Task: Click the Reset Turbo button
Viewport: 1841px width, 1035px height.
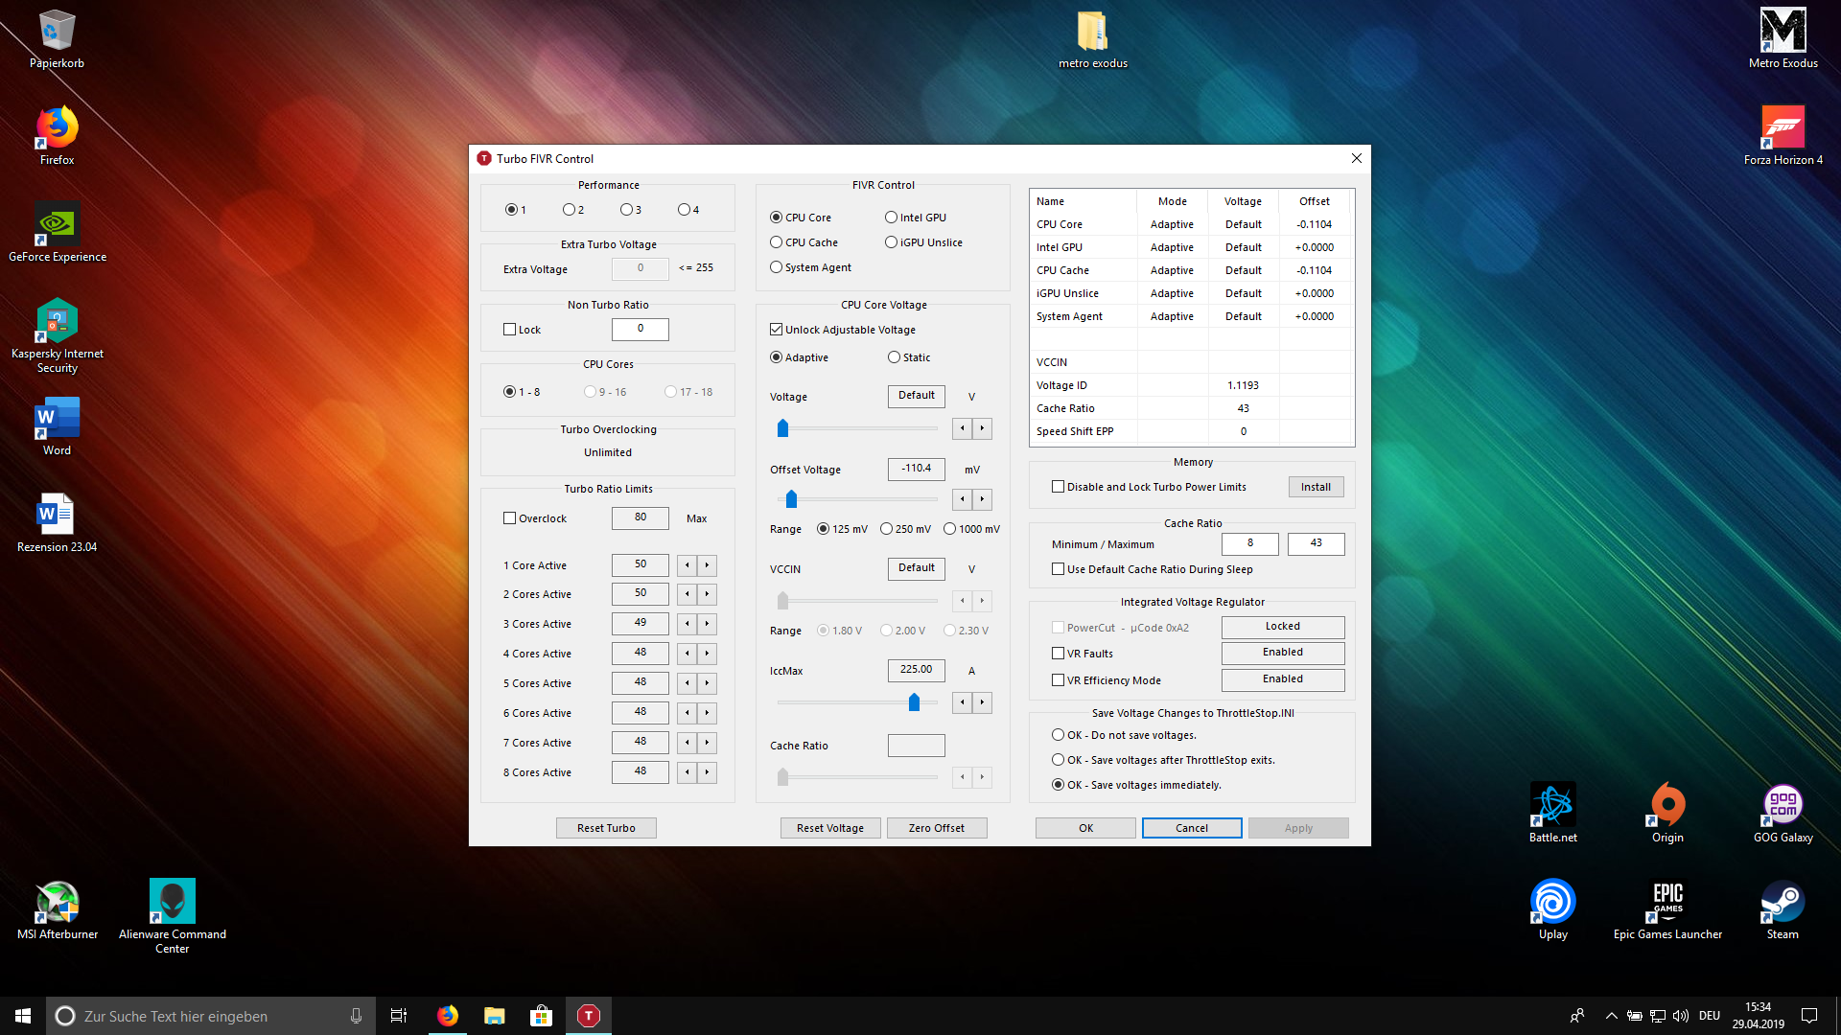Action: (606, 828)
